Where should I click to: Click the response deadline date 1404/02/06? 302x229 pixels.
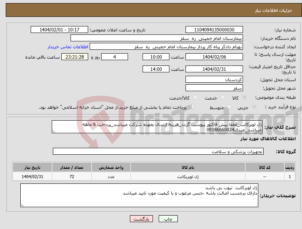[x=214, y=57]
